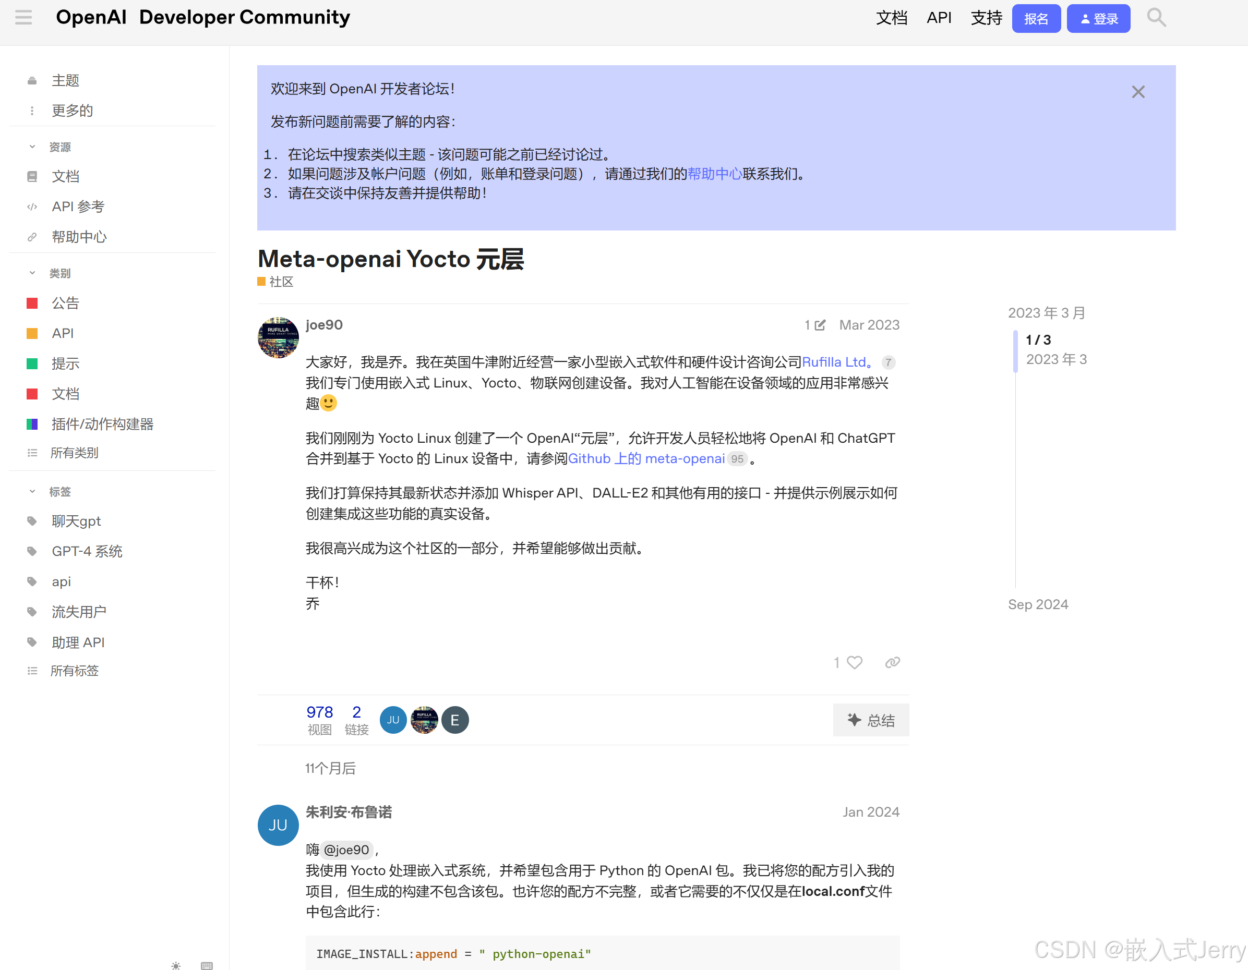Copy joe90's post link via chain icon
This screenshot has width=1248, height=970.
click(x=892, y=662)
